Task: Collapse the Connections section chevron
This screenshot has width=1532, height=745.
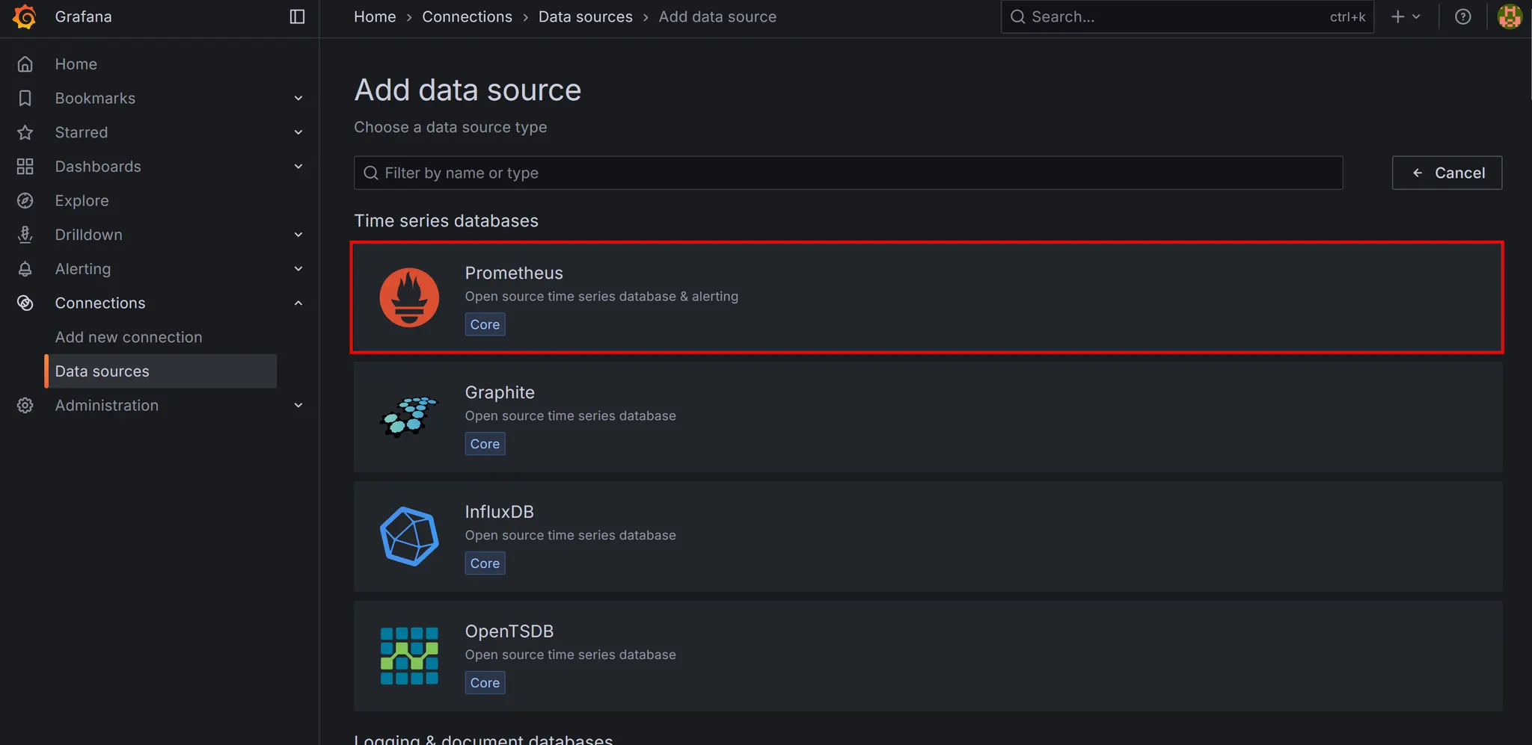Action: 298,303
